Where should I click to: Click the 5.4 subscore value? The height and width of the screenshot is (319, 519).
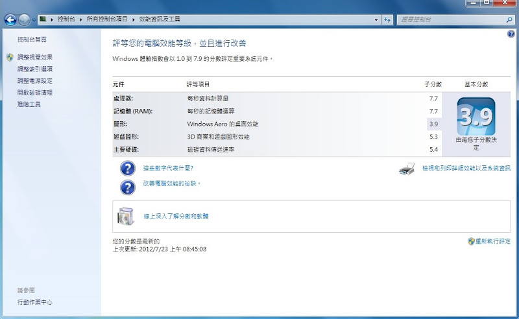pos(433,150)
